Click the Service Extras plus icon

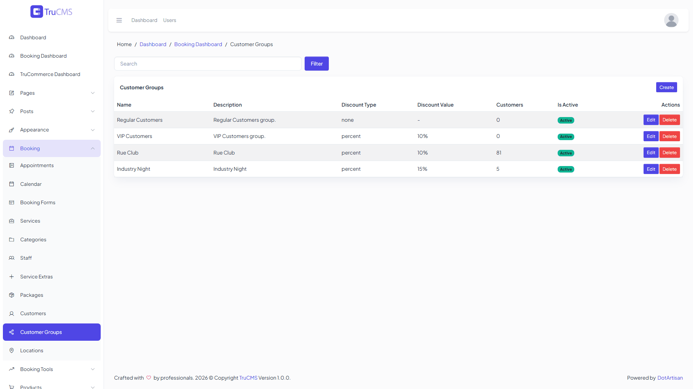[x=12, y=277]
